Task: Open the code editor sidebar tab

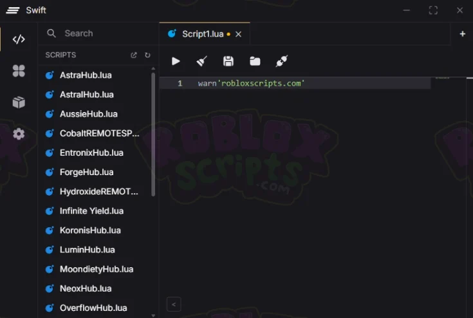Action: tap(19, 39)
